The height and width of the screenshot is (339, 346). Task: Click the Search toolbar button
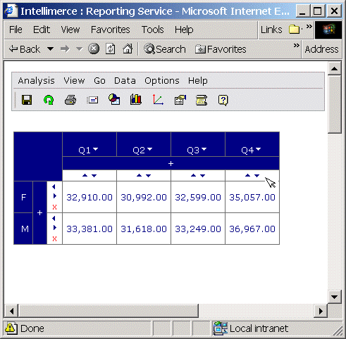pos(165,49)
